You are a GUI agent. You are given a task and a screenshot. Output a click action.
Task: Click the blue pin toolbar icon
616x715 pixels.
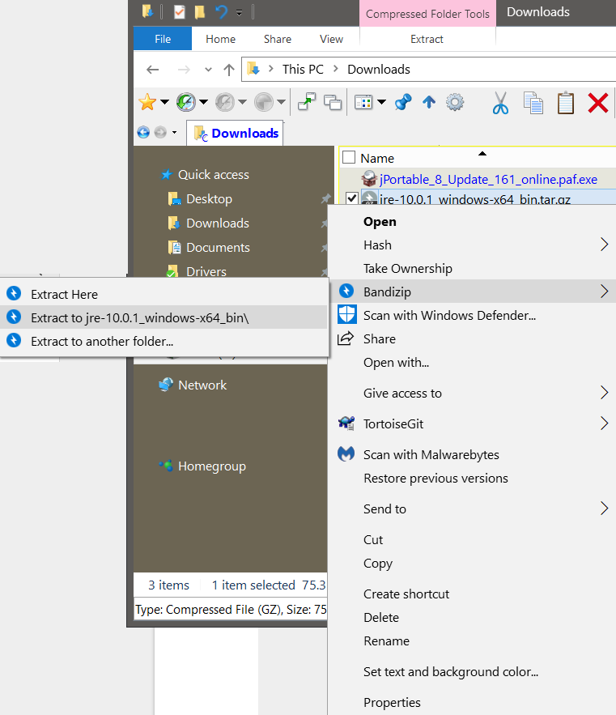coord(403,102)
